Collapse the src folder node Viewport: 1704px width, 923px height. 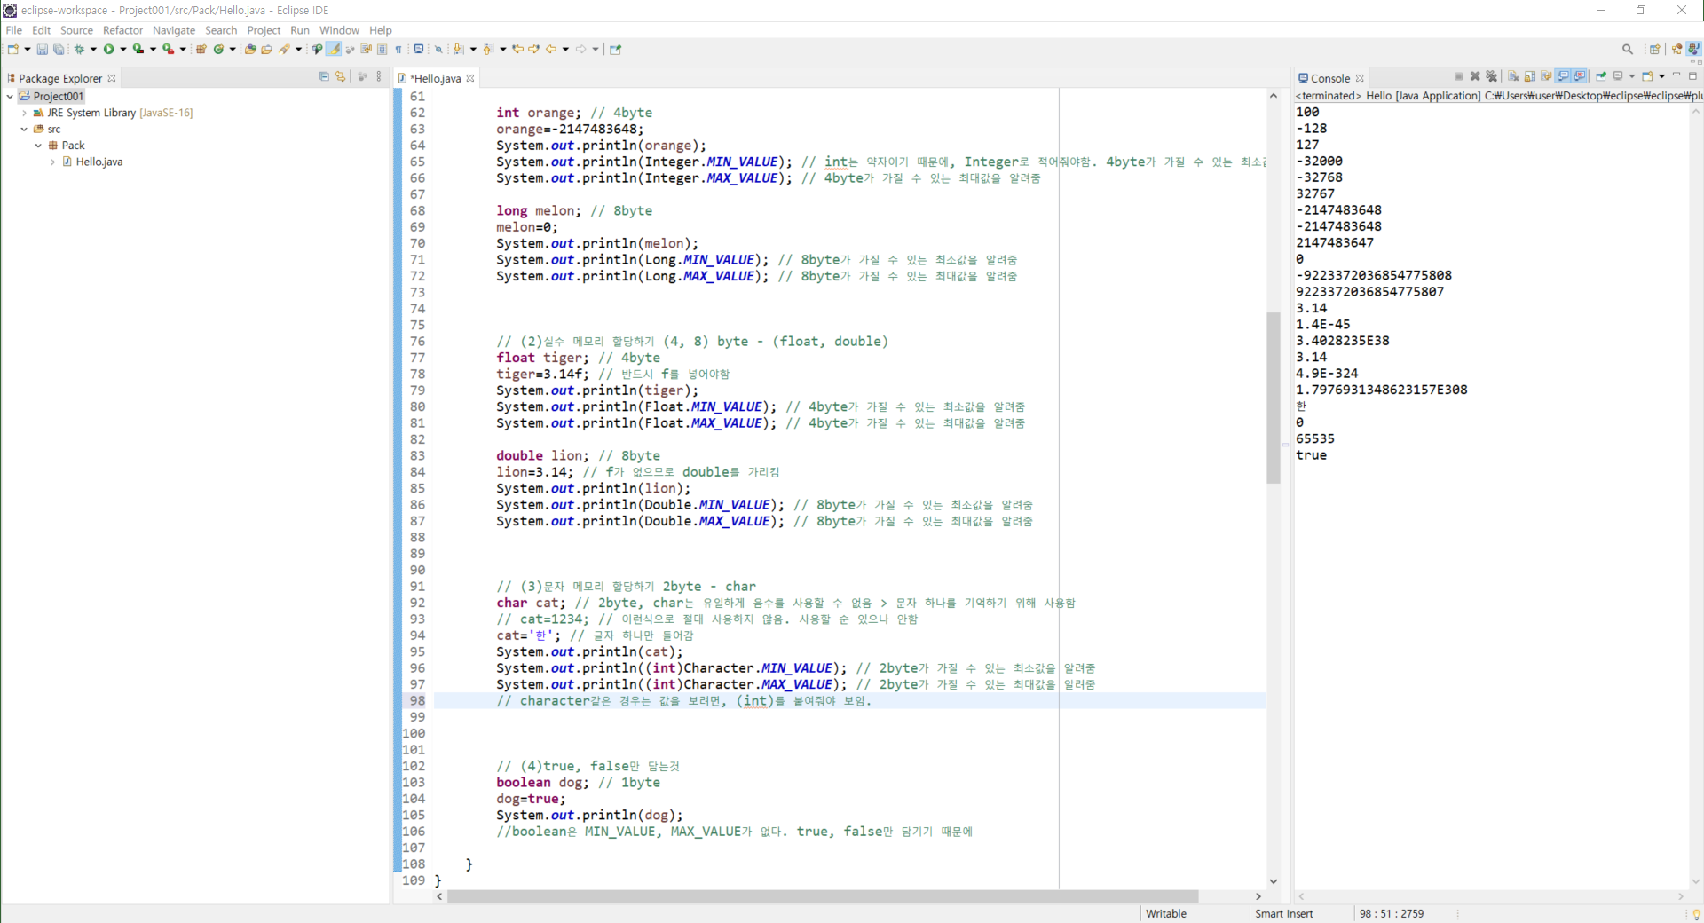click(x=24, y=129)
